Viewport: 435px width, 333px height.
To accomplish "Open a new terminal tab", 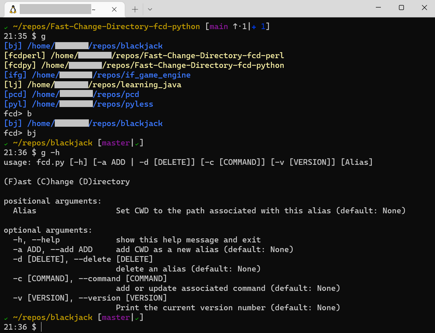I will (135, 9).
